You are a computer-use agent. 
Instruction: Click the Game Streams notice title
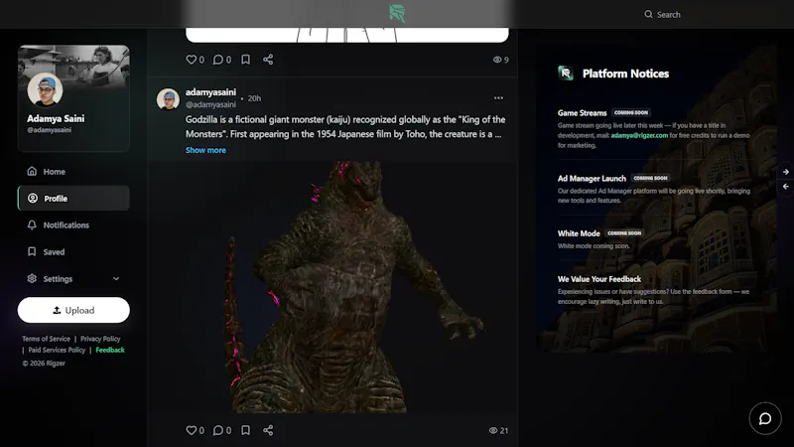[583, 113]
